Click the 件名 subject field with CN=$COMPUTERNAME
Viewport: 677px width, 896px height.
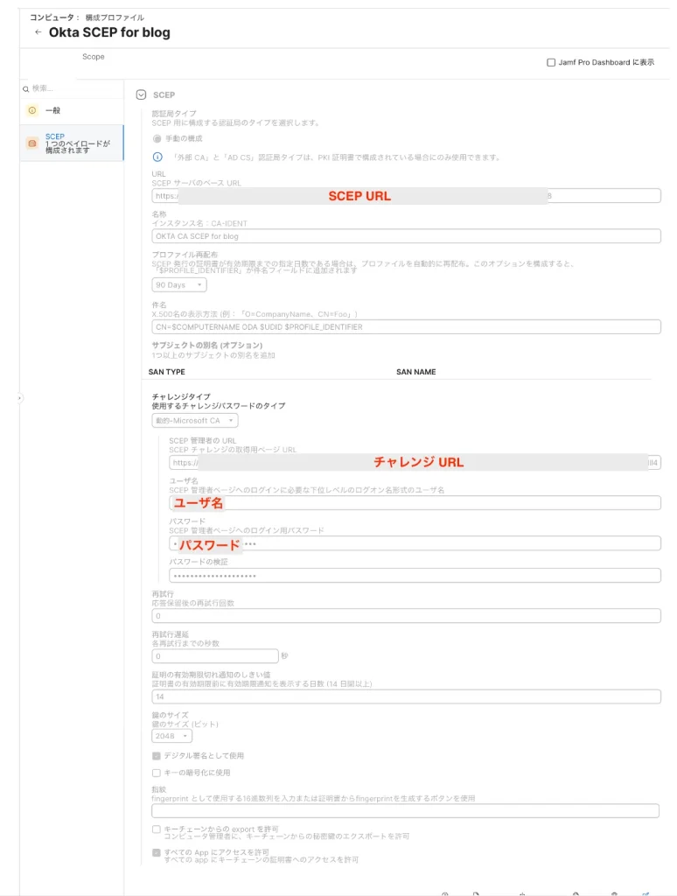pyautogui.click(x=406, y=326)
